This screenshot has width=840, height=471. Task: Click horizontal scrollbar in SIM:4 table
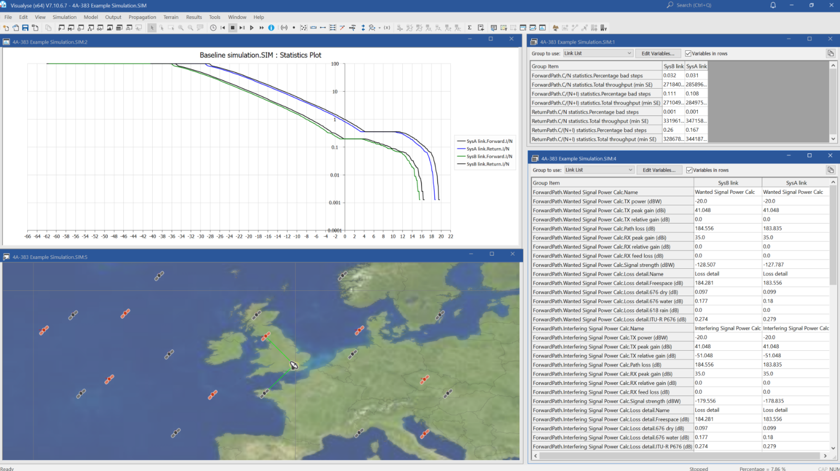pos(679,456)
